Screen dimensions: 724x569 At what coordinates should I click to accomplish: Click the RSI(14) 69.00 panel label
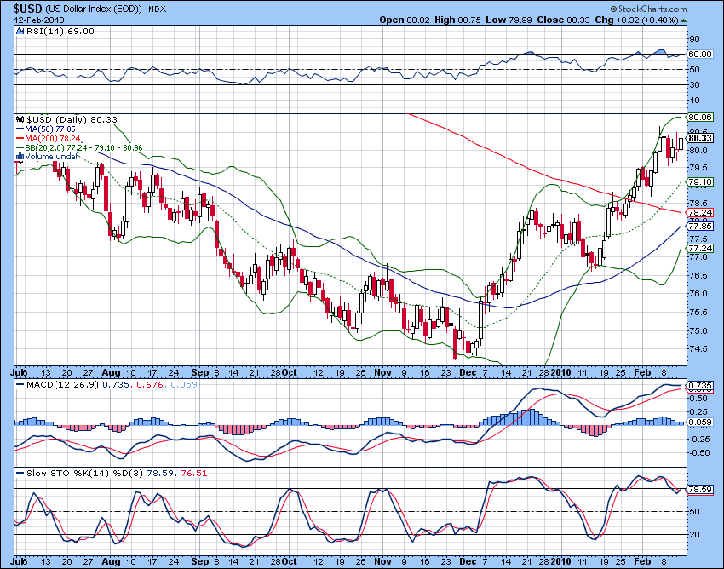pos(60,31)
